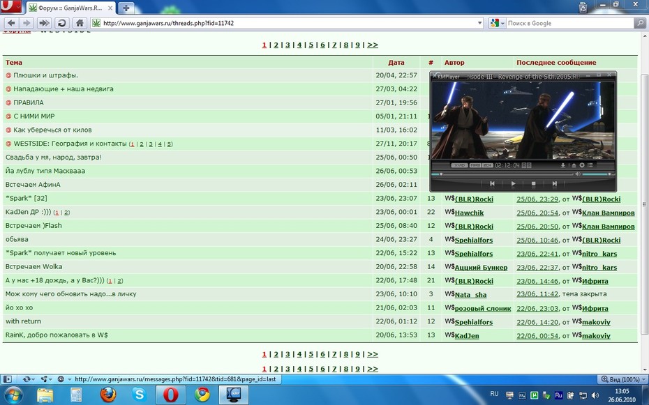
Task: Go to page 5 in top pagination
Action: (311, 45)
